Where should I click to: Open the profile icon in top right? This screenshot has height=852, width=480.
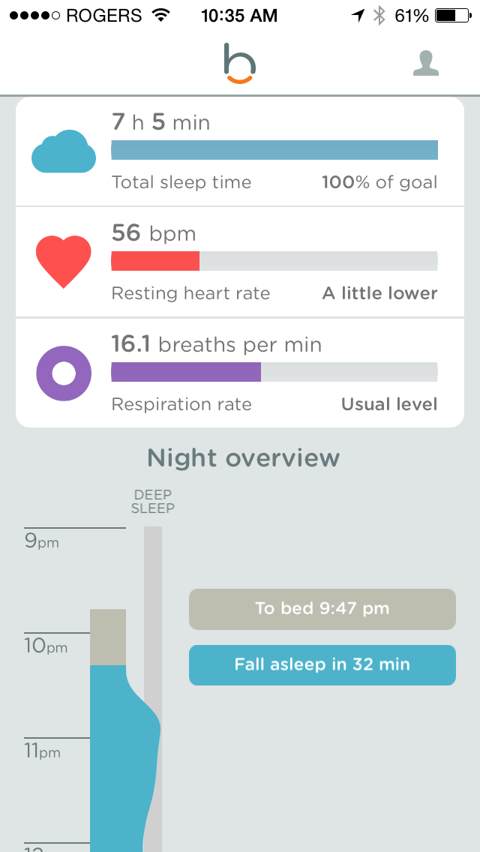tap(425, 64)
